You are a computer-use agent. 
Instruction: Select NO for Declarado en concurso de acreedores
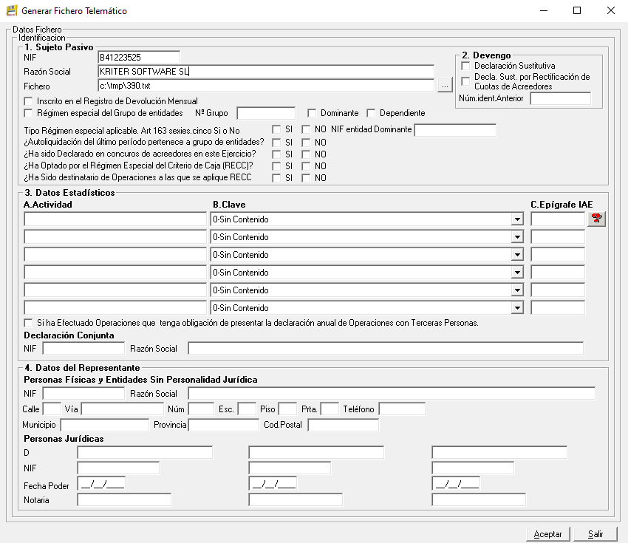tap(306, 154)
